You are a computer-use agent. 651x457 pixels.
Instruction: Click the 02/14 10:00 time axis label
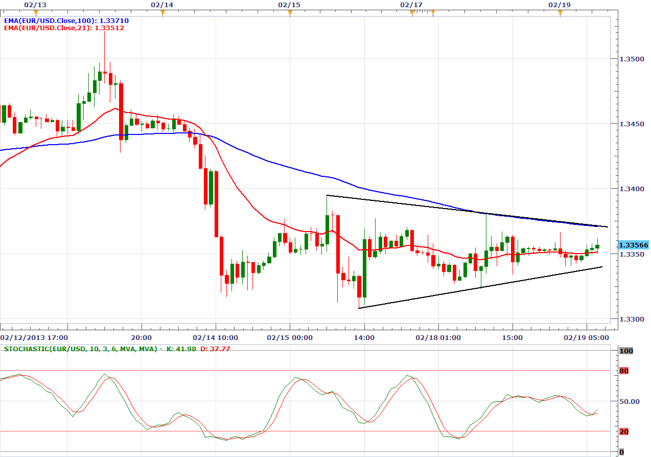click(x=216, y=337)
